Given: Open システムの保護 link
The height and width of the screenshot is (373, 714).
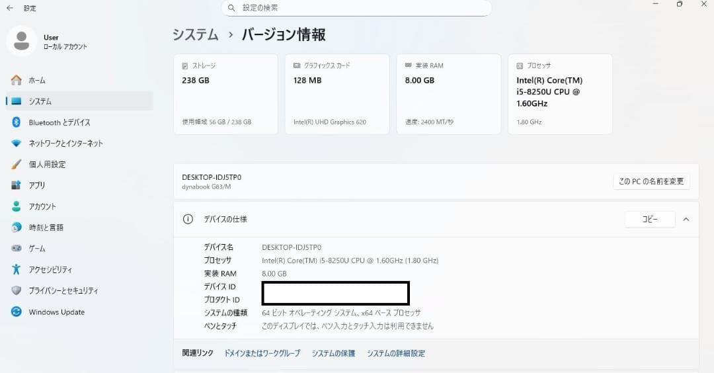Looking at the screenshot, I should tap(333, 353).
